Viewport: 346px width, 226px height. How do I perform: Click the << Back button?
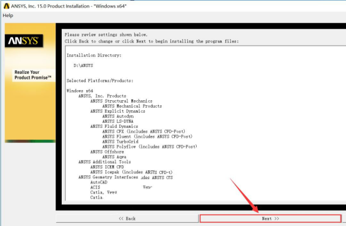[x=127, y=218]
